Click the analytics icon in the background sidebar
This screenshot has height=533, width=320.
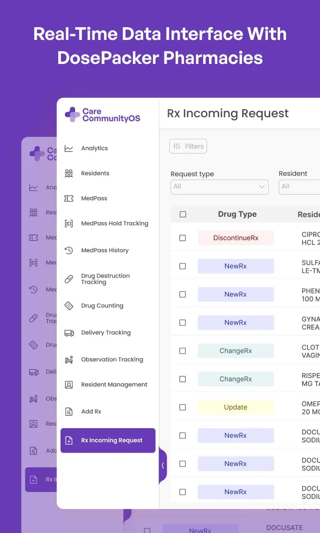(33, 187)
